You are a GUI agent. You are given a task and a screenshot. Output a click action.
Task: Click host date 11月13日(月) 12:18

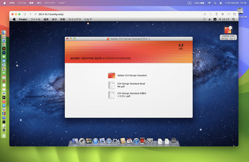236,3
